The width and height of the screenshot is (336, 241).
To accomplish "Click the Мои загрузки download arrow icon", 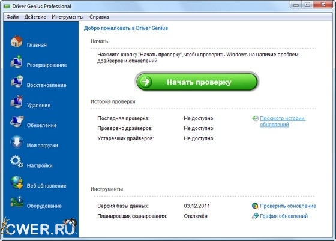I will pyautogui.click(x=17, y=141).
